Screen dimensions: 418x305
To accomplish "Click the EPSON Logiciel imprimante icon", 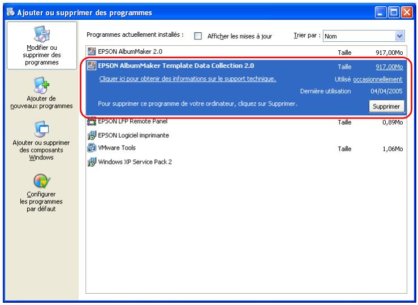I will 92,135.
